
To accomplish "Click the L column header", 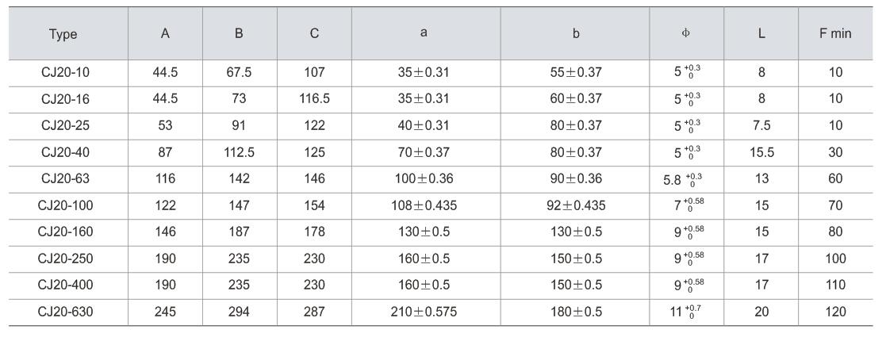I will [x=761, y=34].
